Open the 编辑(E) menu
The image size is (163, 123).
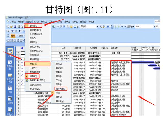21,22
